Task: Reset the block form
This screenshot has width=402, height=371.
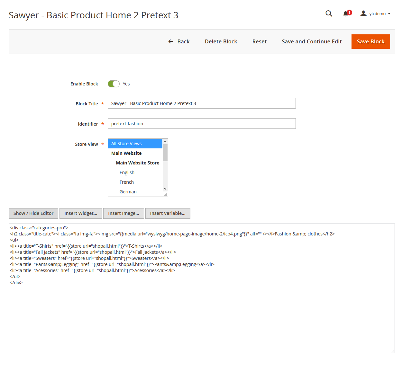Action: [x=260, y=41]
